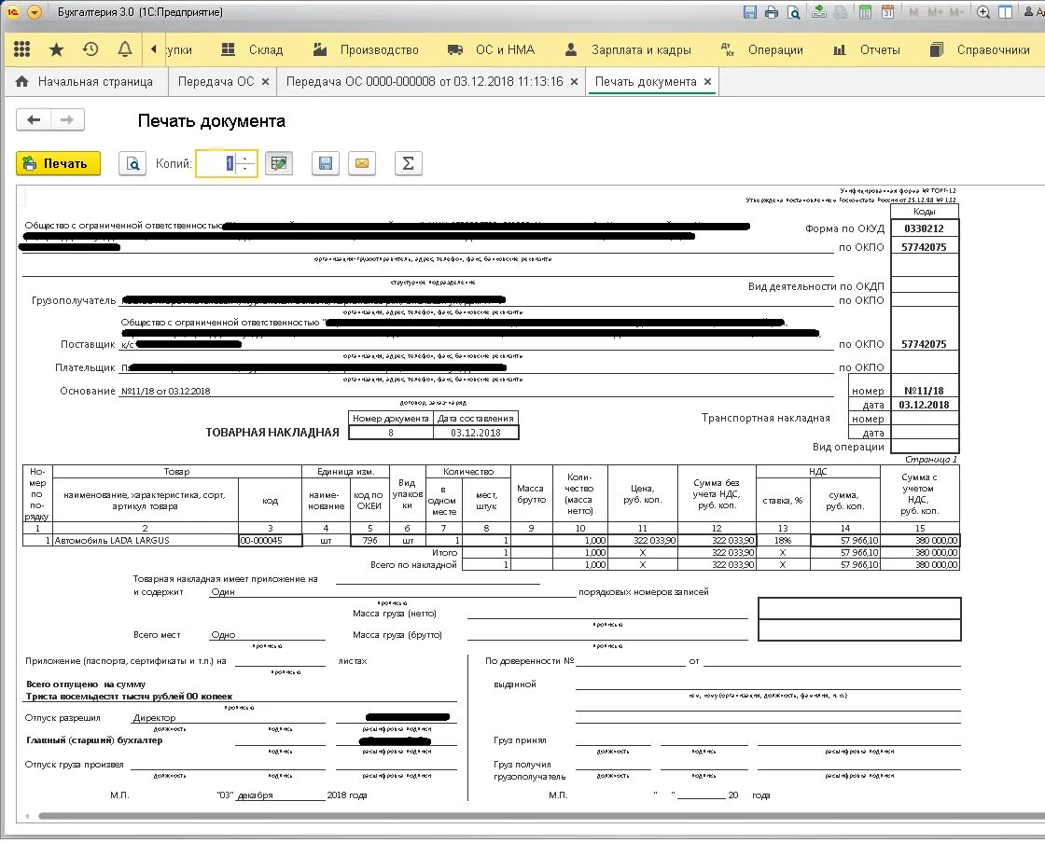The width and height of the screenshot is (1045, 843).
Task: Click the ОКУД code 0330212
Action: click(924, 228)
